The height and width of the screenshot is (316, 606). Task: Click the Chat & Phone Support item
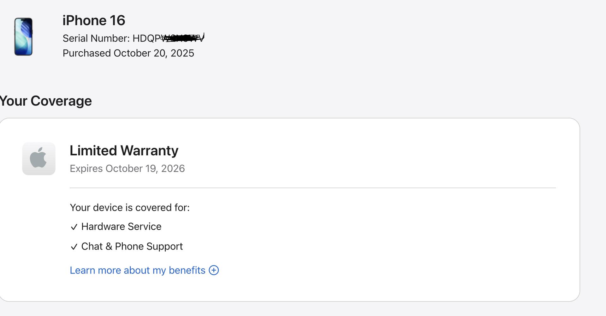click(x=132, y=246)
